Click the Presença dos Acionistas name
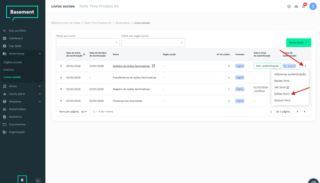 click(127, 101)
